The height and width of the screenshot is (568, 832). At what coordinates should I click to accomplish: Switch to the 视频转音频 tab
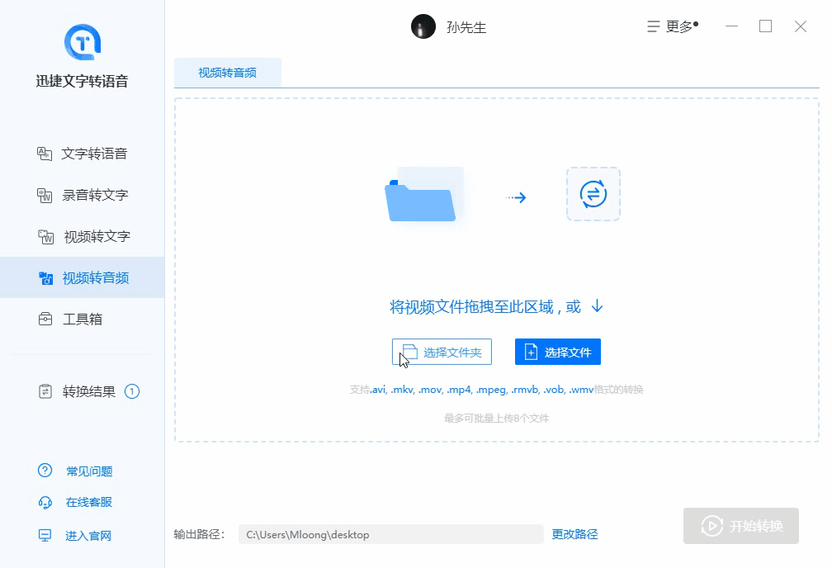(x=228, y=73)
